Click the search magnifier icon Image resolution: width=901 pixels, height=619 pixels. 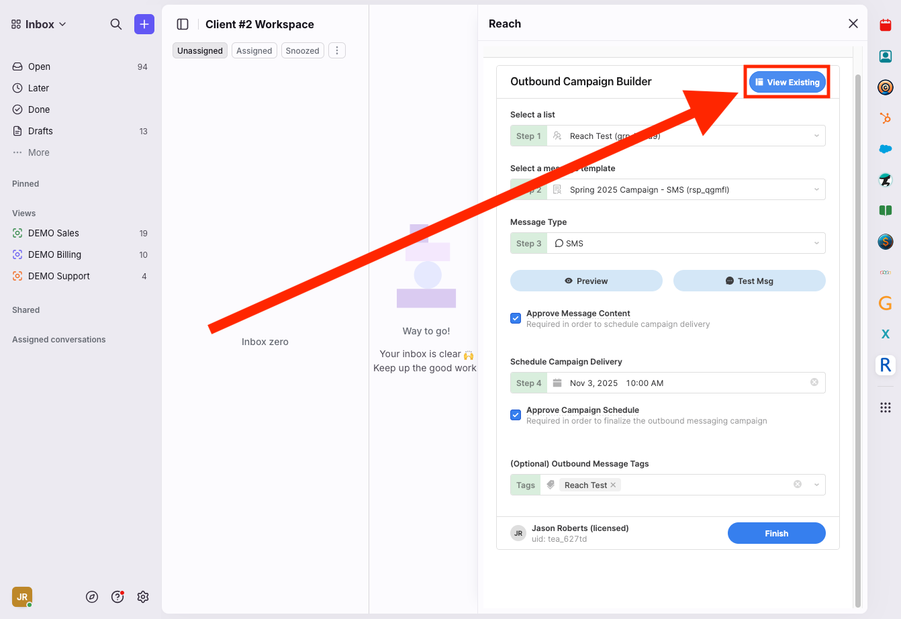coord(116,24)
